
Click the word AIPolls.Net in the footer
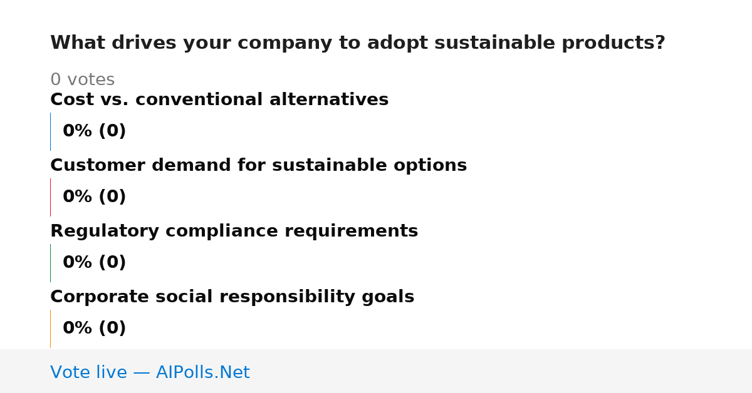pyautogui.click(x=202, y=372)
